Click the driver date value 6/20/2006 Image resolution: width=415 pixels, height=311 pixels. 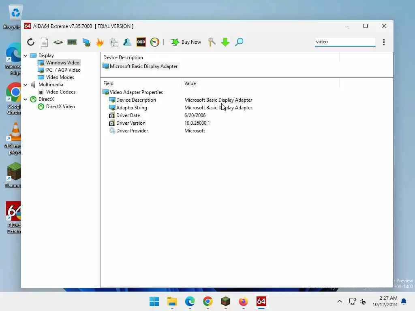click(195, 115)
